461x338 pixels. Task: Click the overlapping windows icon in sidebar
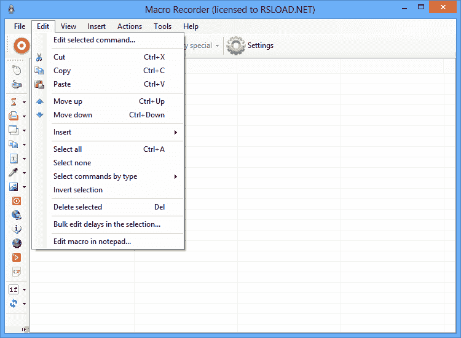pos(14,130)
